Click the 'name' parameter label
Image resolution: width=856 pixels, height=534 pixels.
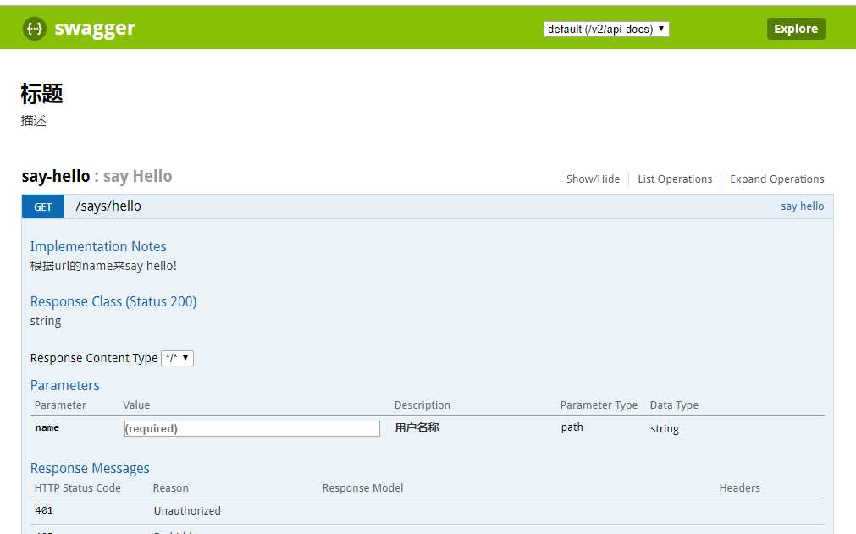(47, 427)
